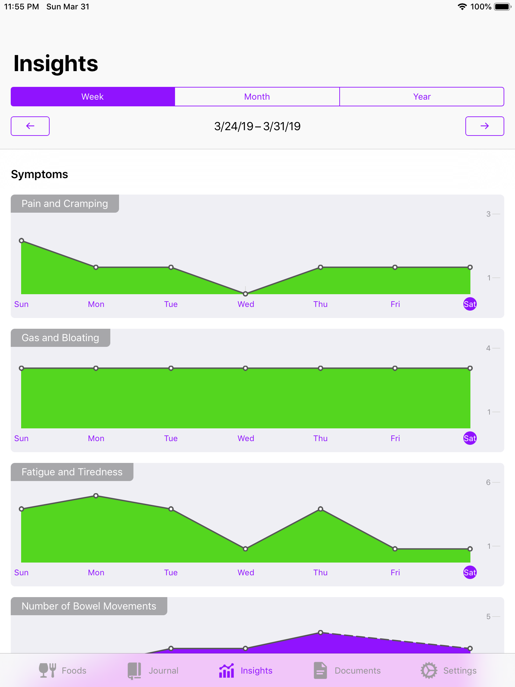The image size is (515, 687).
Task: Open the Journal book icon
Action: [x=134, y=670]
